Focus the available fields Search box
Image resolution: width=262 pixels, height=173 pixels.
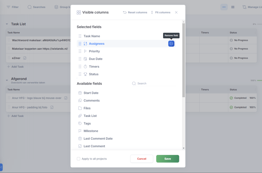154,83
